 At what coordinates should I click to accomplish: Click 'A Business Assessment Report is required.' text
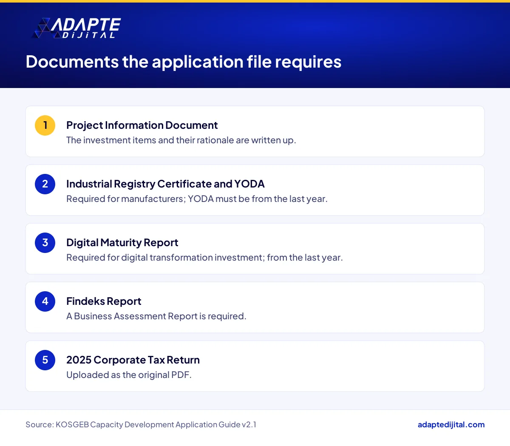tap(156, 316)
